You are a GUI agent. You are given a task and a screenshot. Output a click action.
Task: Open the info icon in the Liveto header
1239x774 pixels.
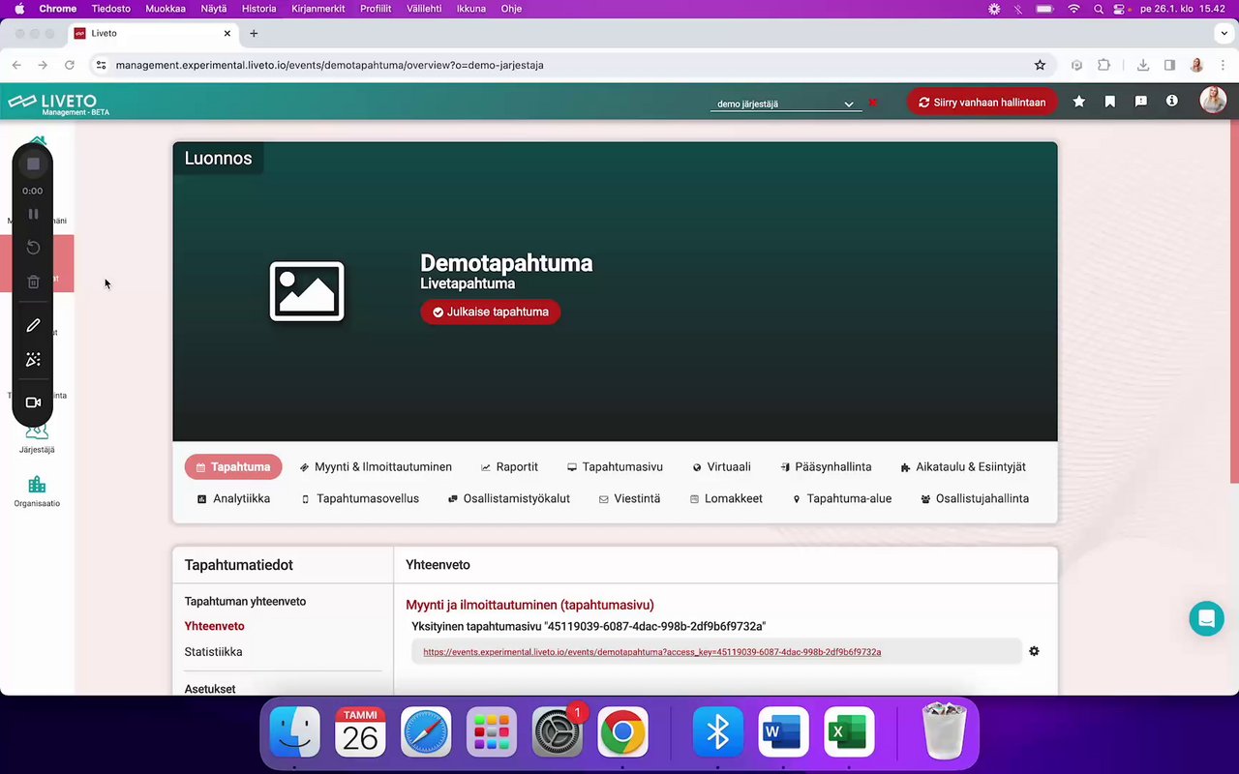point(1172,101)
